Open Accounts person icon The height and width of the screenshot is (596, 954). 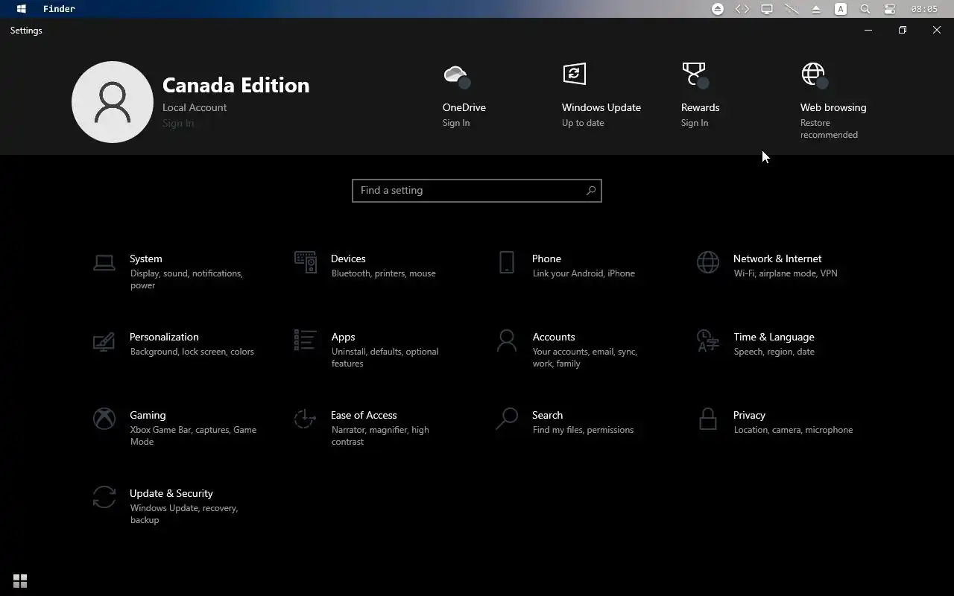[507, 340]
